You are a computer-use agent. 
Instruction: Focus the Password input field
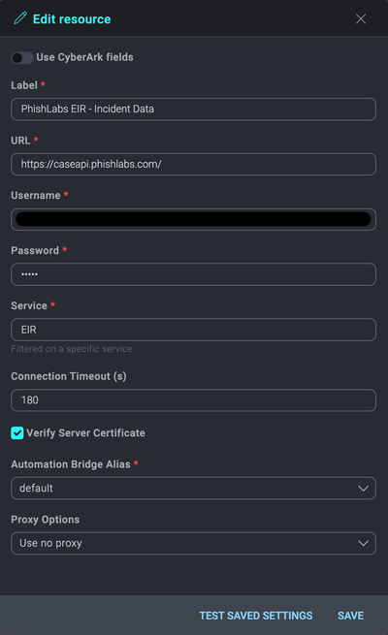coord(193,274)
